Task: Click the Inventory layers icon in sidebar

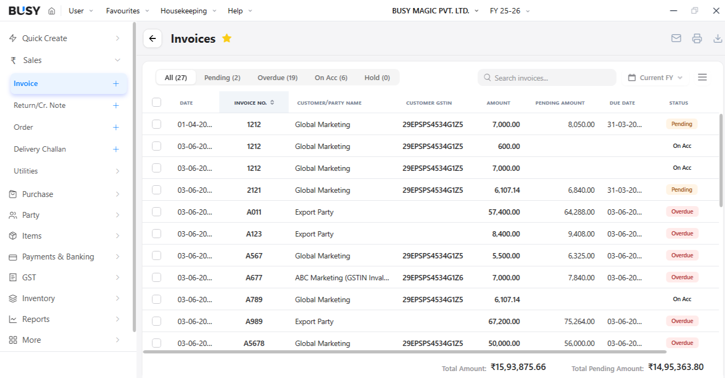Action: click(13, 298)
